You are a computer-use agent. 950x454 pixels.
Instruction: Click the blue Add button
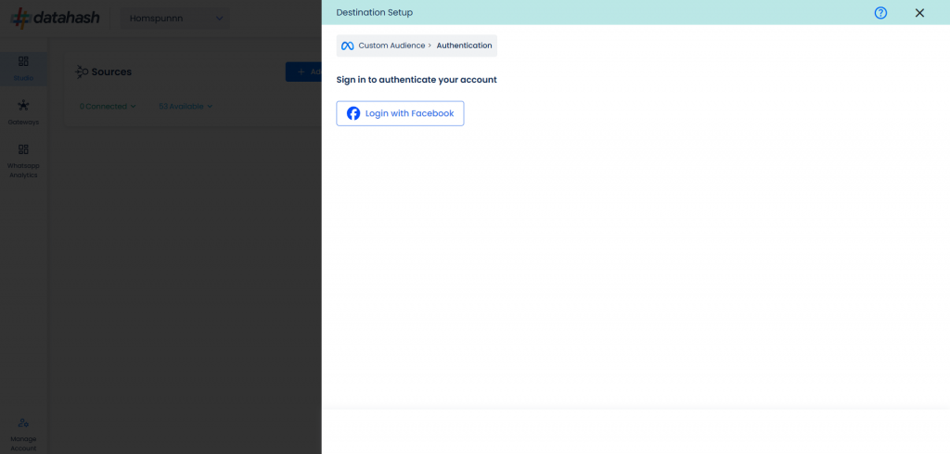(x=303, y=71)
